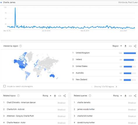The height and width of the screenshot is (125, 138).
Task: Go to next page of regions
Action: (x=116, y=87)
